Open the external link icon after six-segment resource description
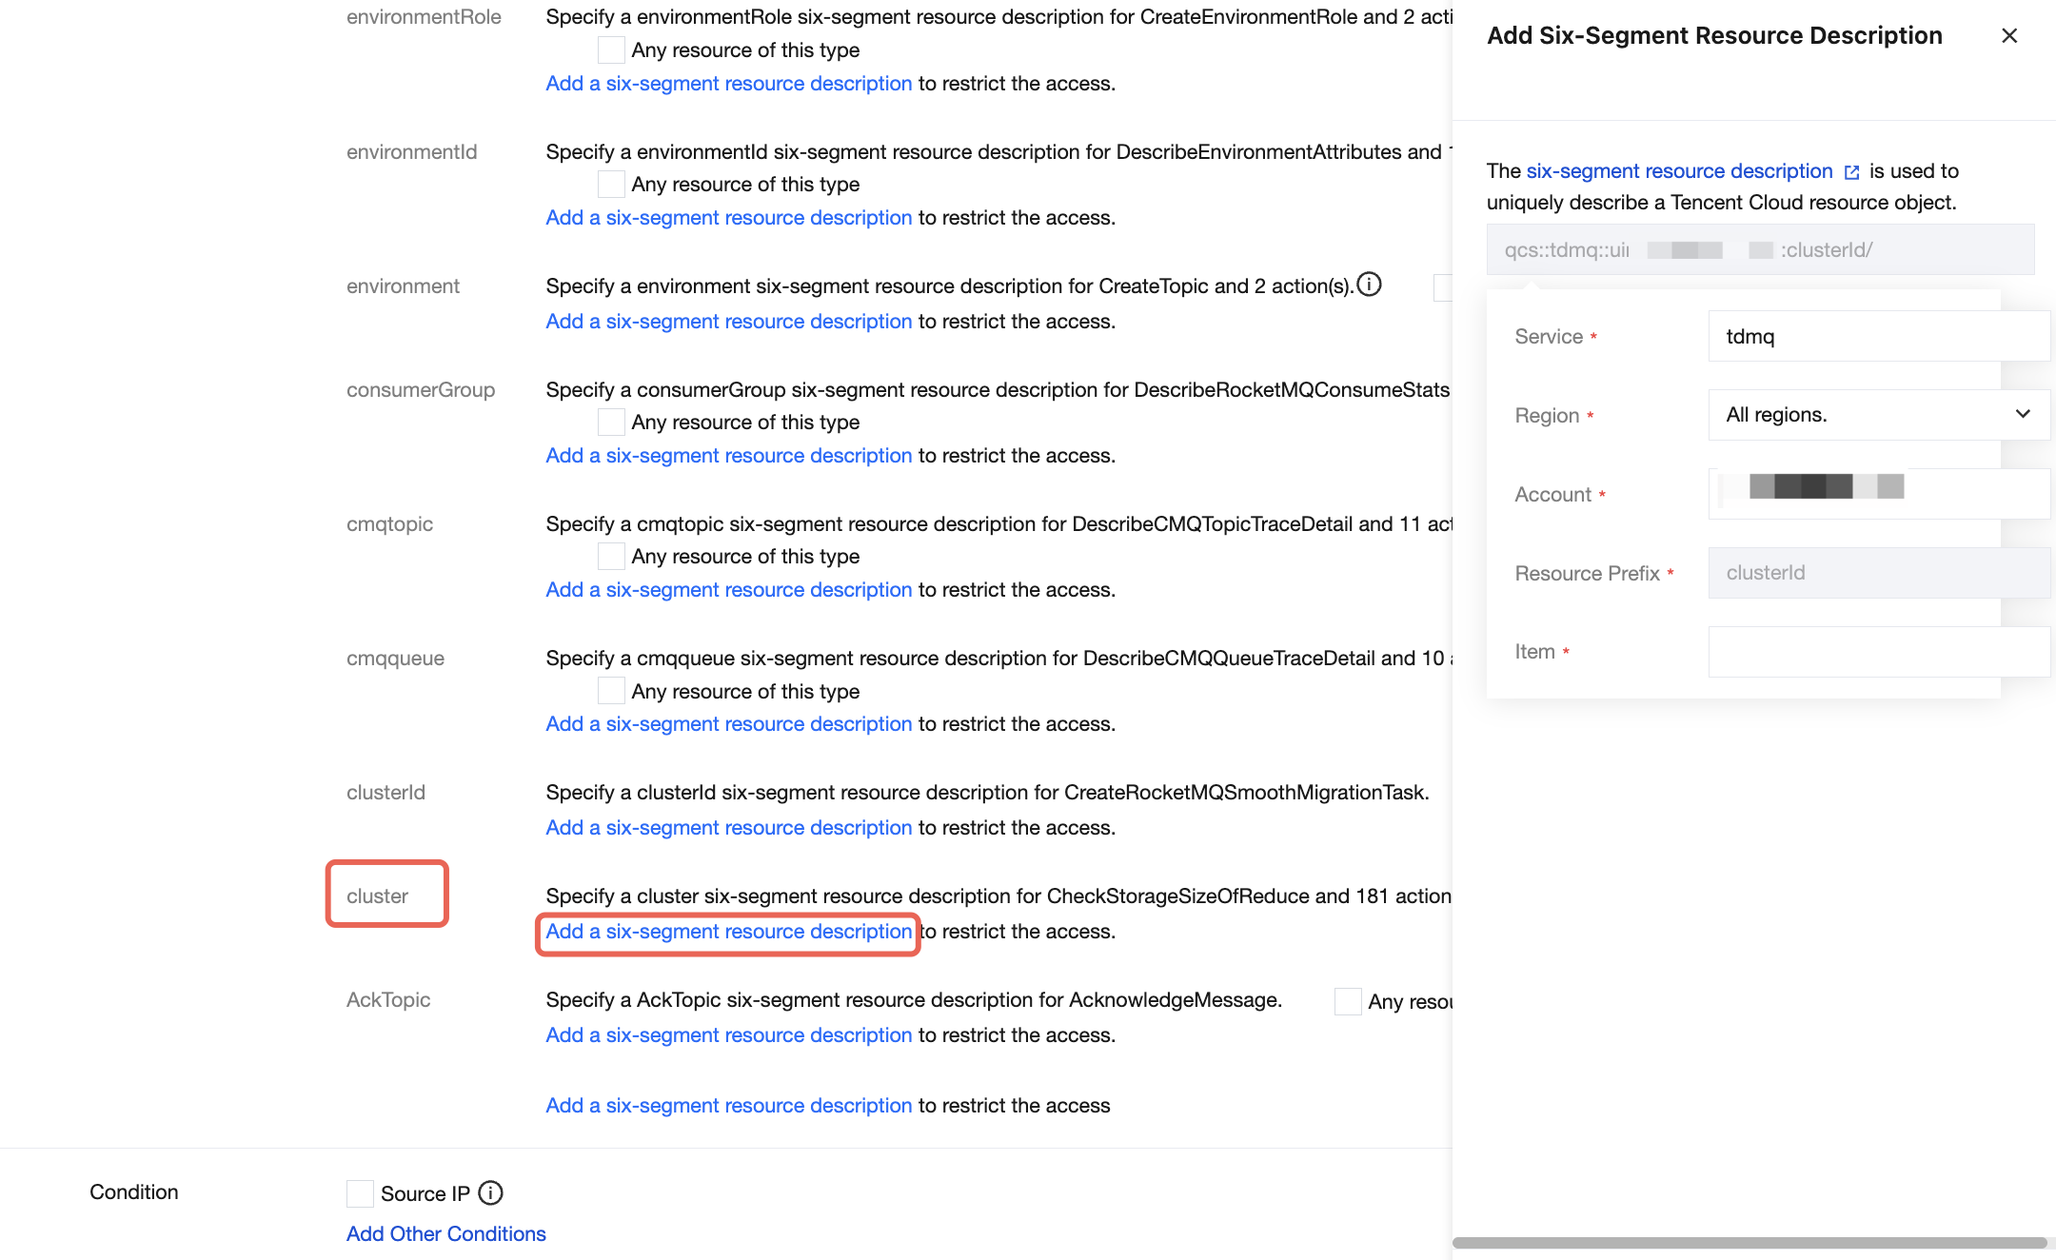This screenshot has width=2056, height=1260. [1851, 172]
